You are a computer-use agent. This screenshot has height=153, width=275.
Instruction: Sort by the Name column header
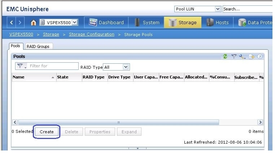34,77
